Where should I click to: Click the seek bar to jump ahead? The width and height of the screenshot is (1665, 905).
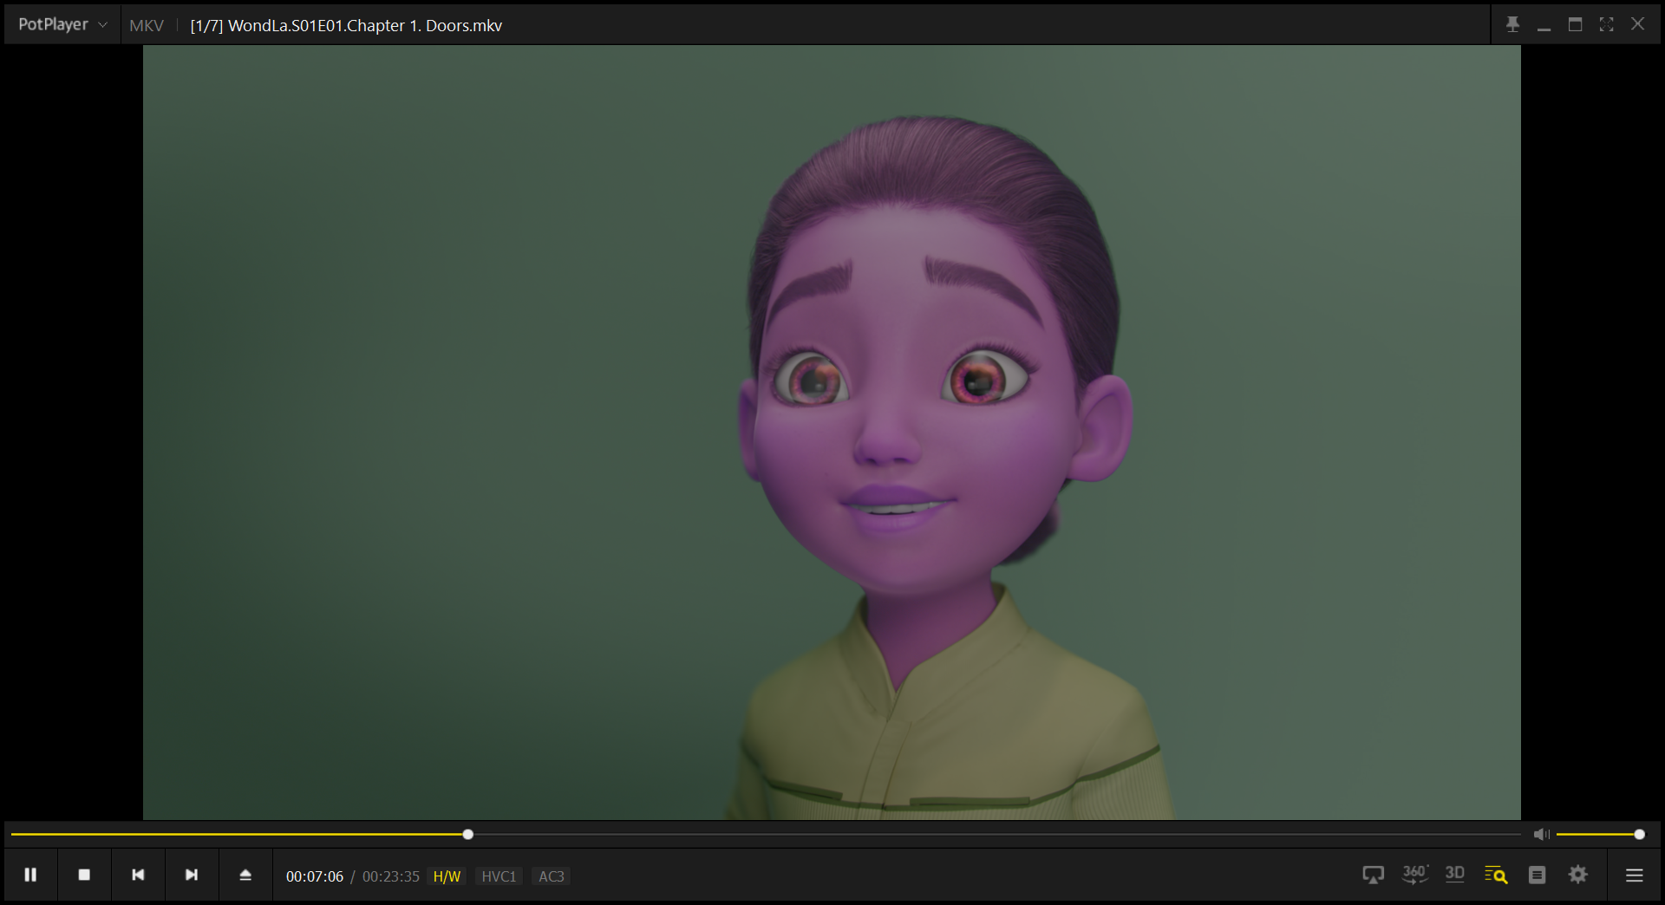tap(954, 834)
